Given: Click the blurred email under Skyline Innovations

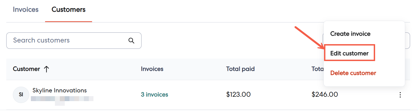Looking at the screenshot, I should point(62,99).
